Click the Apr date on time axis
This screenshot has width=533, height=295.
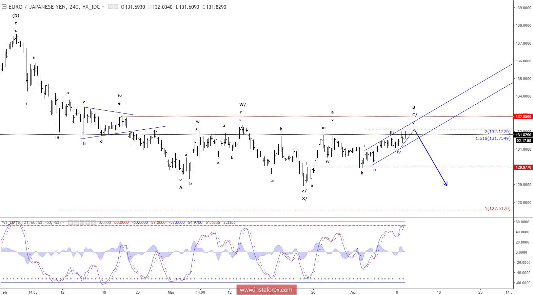coord(354,292)
